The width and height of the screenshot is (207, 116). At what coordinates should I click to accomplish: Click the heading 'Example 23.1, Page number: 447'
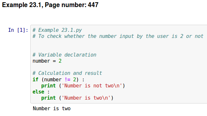50,5
